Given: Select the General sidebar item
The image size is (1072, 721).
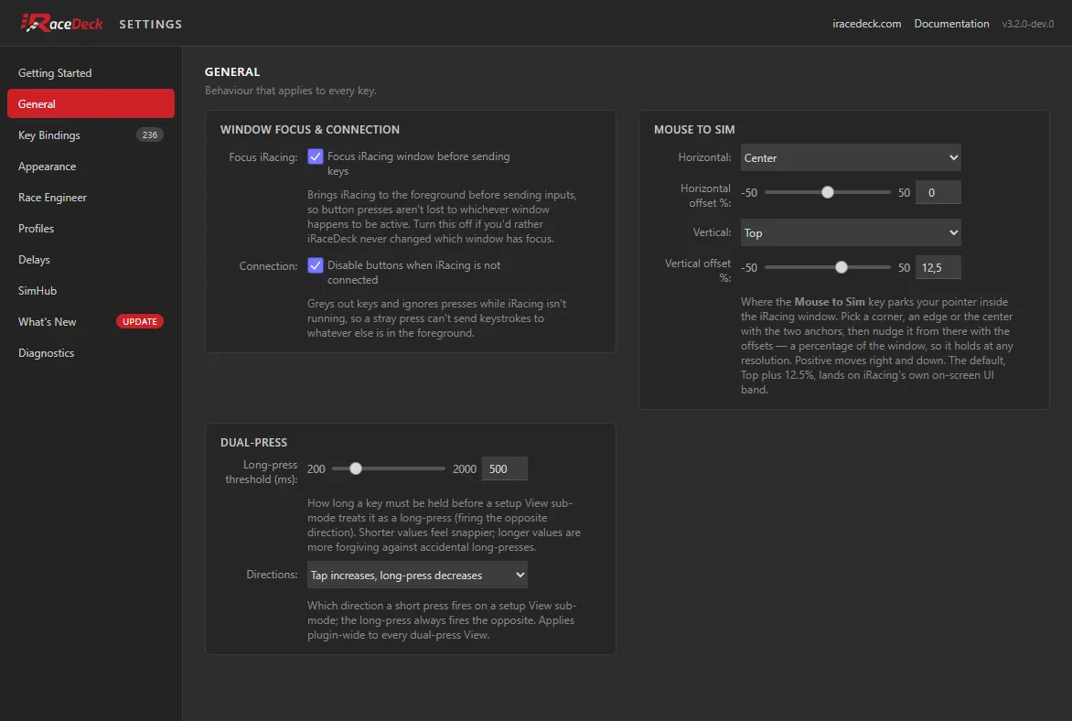Looking at the screenshot, I should [x=91, y=104].
